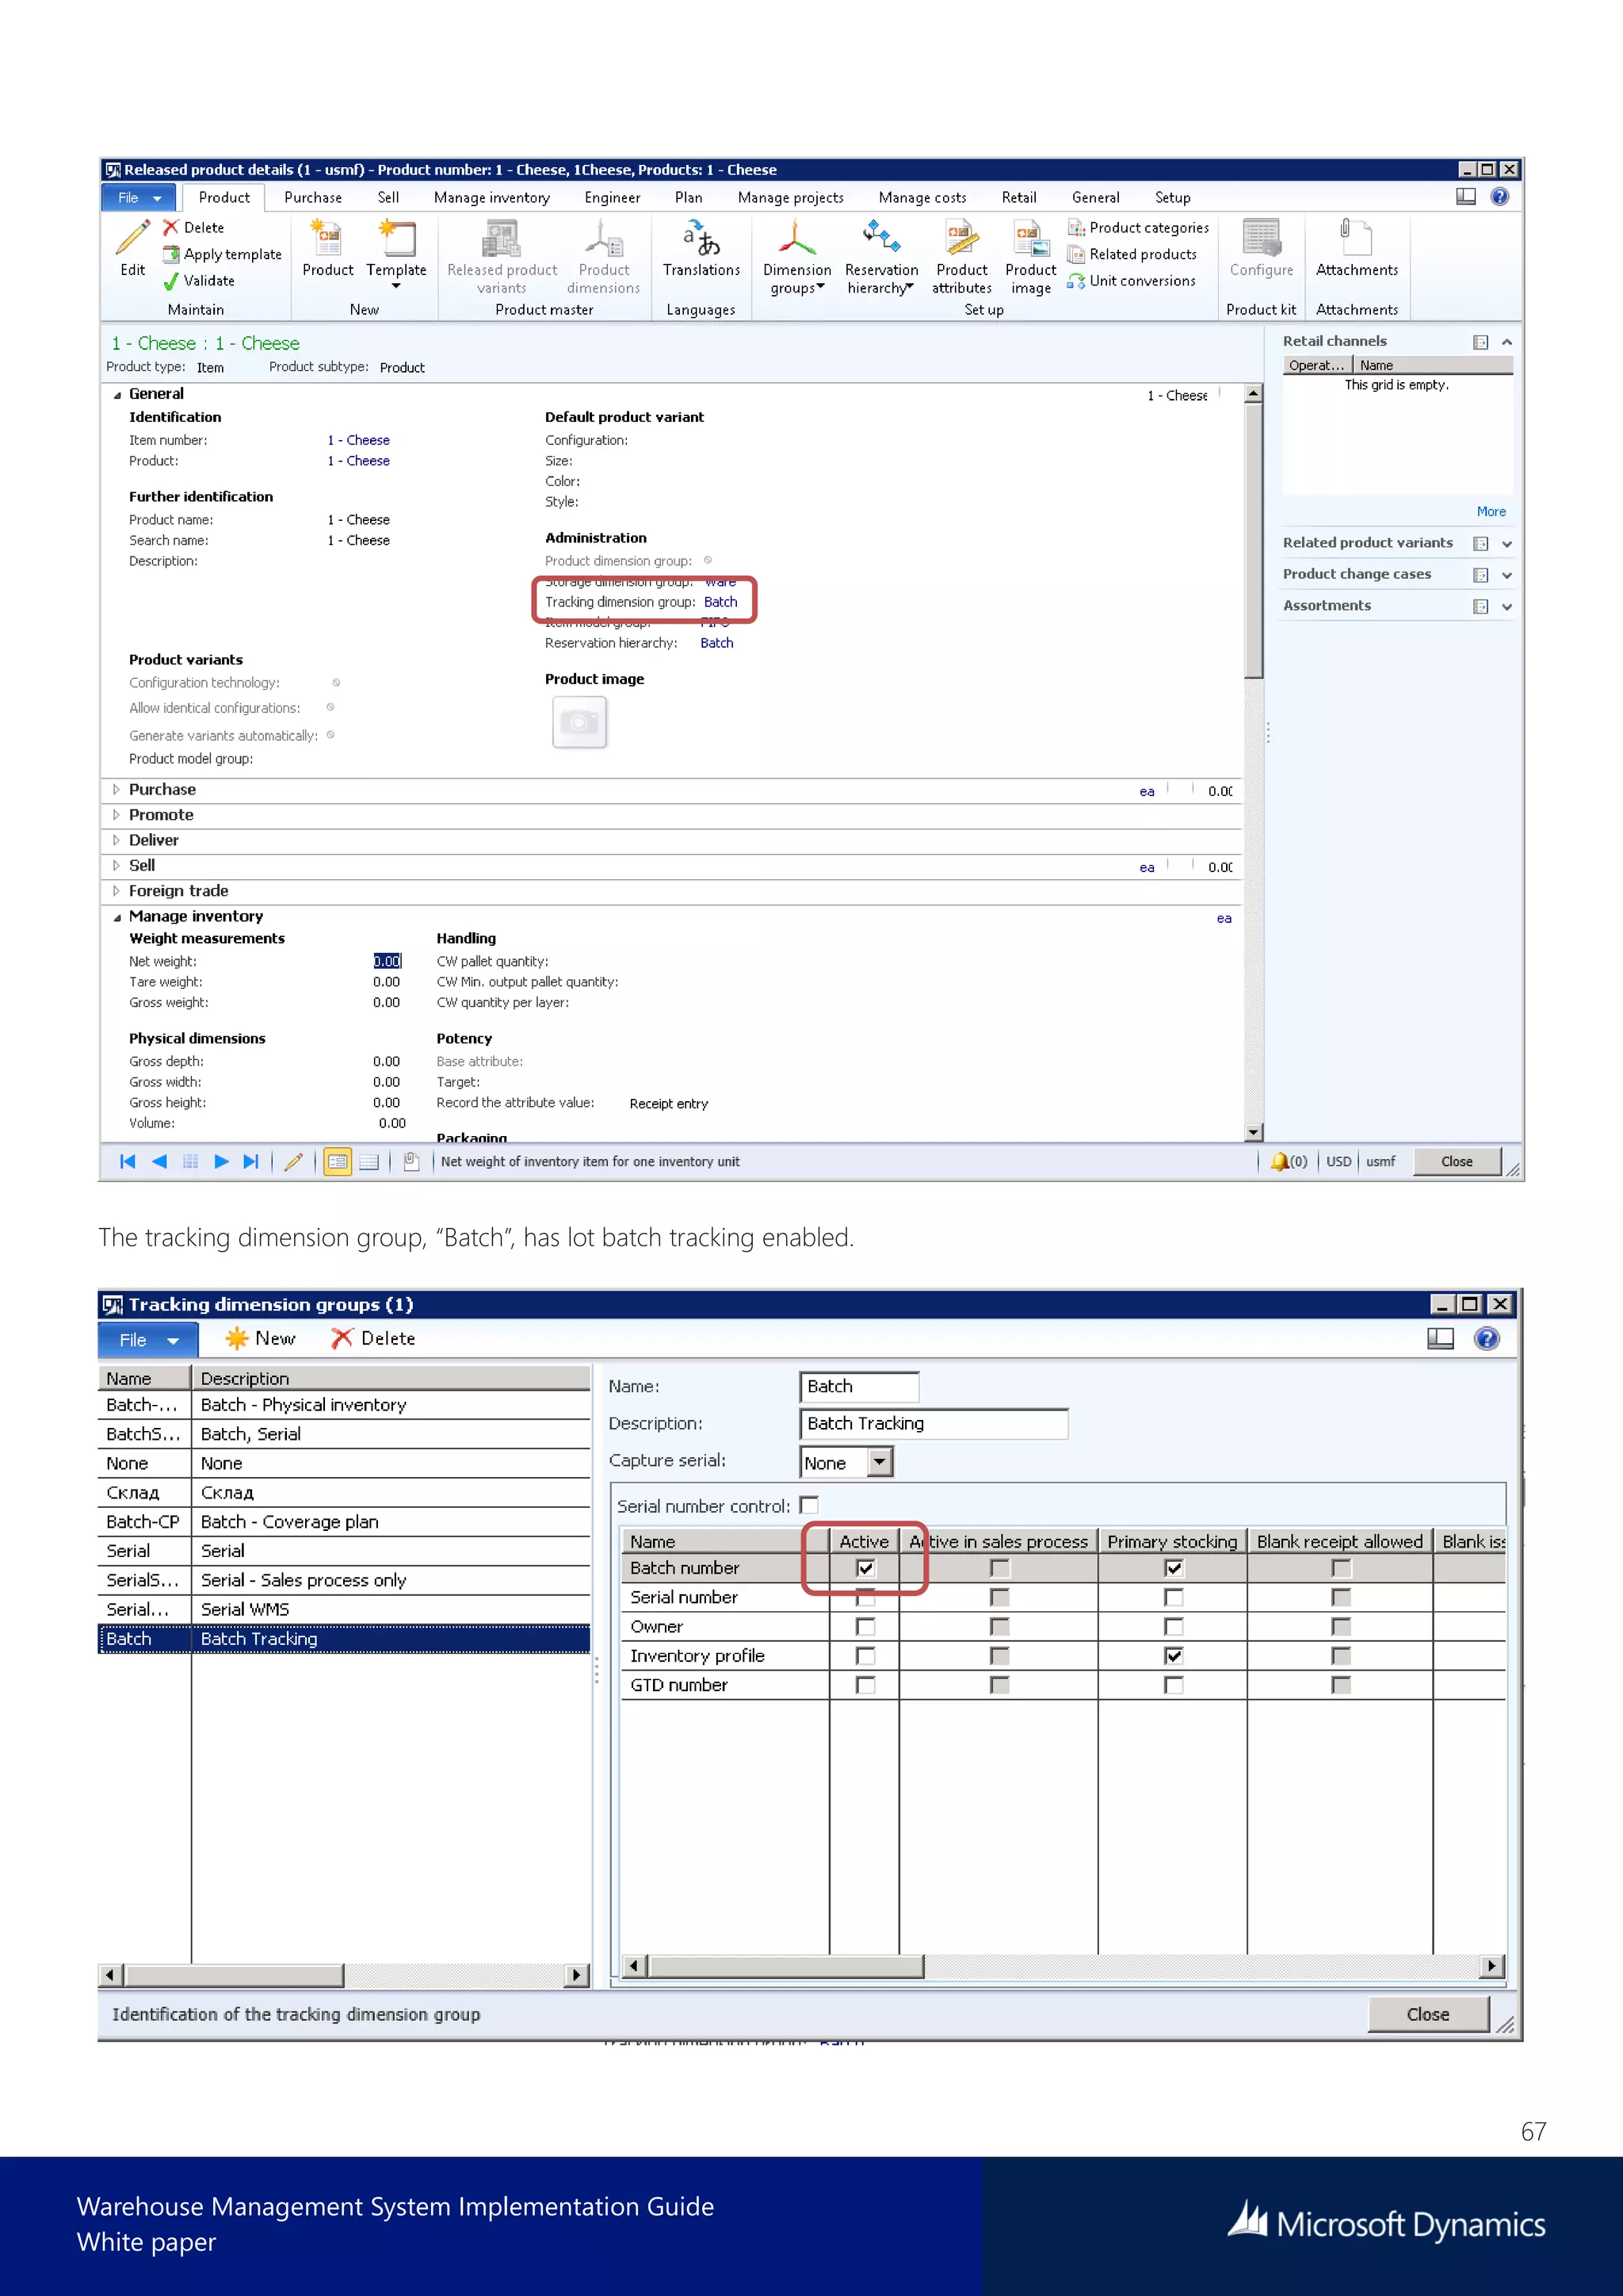Screen dimensions: 1623x2296
Task: Expand the Purchase fast tab
Action: pyautogui.click(x=116, y=789)
